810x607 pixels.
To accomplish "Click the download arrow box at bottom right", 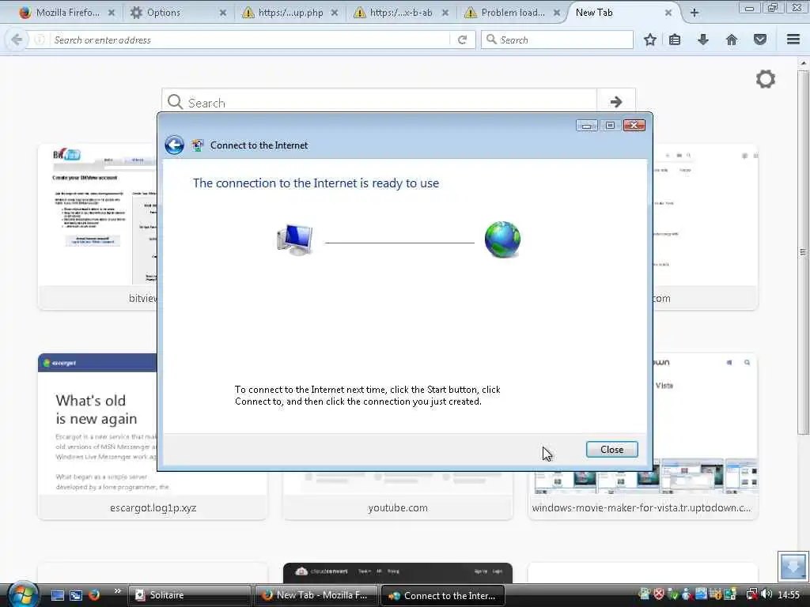I will coord(793,566).
